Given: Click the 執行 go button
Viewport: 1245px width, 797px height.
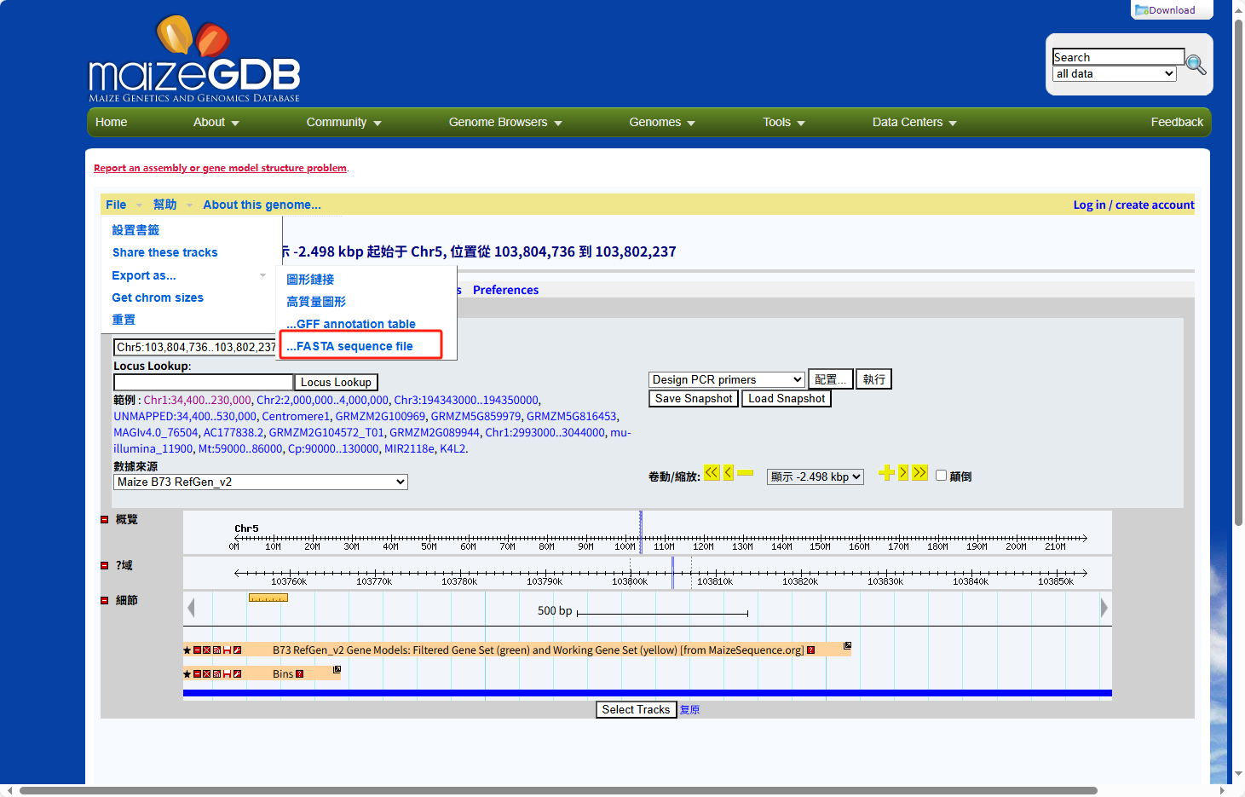Looking at the screenshot, I should (x=873, y=379).
